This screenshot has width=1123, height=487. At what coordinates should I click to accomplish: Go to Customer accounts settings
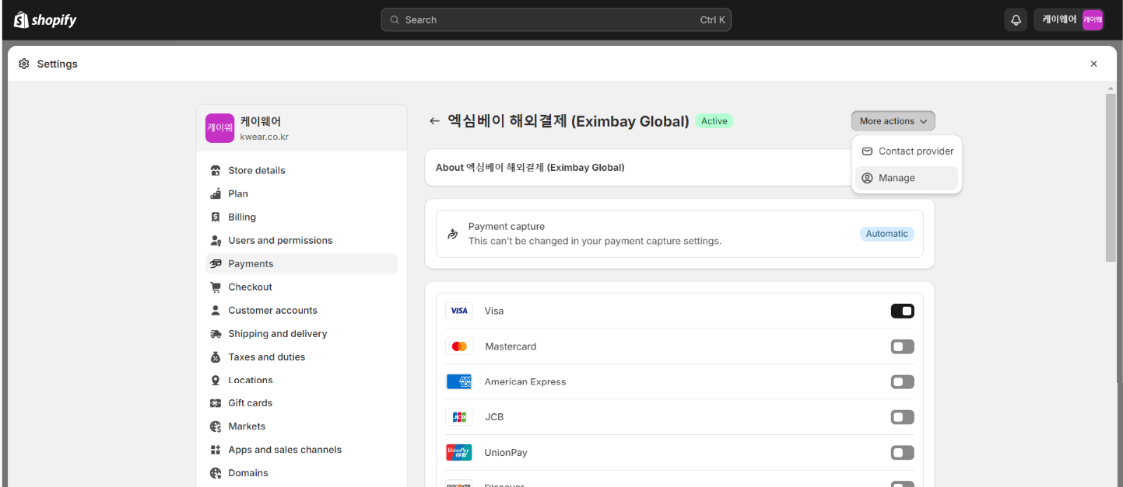point(301,311)
